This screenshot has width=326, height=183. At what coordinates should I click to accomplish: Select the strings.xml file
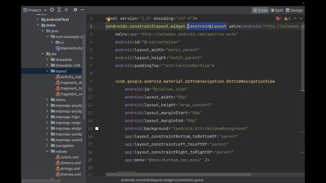coord(70,168)
